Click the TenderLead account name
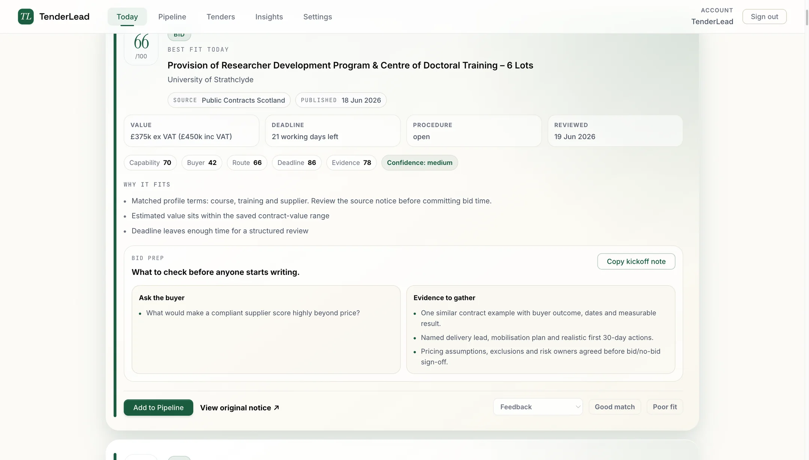This screenshot has height=460, width=809. (x=712, y=21)
